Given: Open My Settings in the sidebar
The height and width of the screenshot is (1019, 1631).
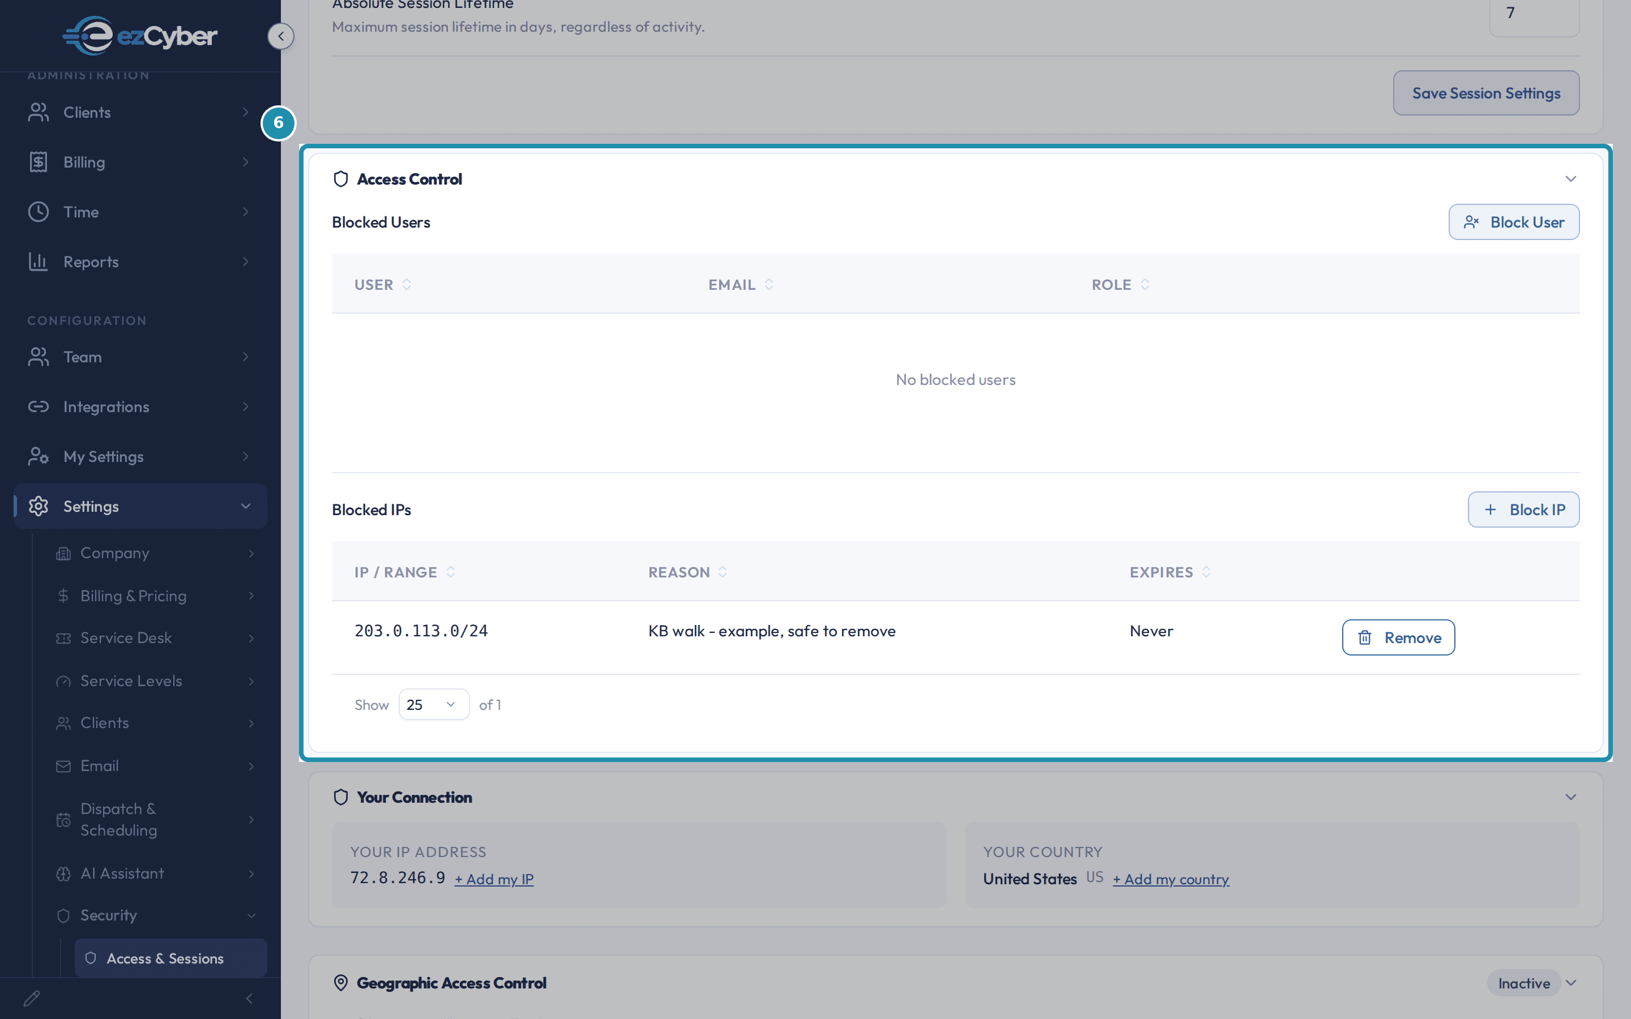Looking at the screenshot, I should click(140, 456).
